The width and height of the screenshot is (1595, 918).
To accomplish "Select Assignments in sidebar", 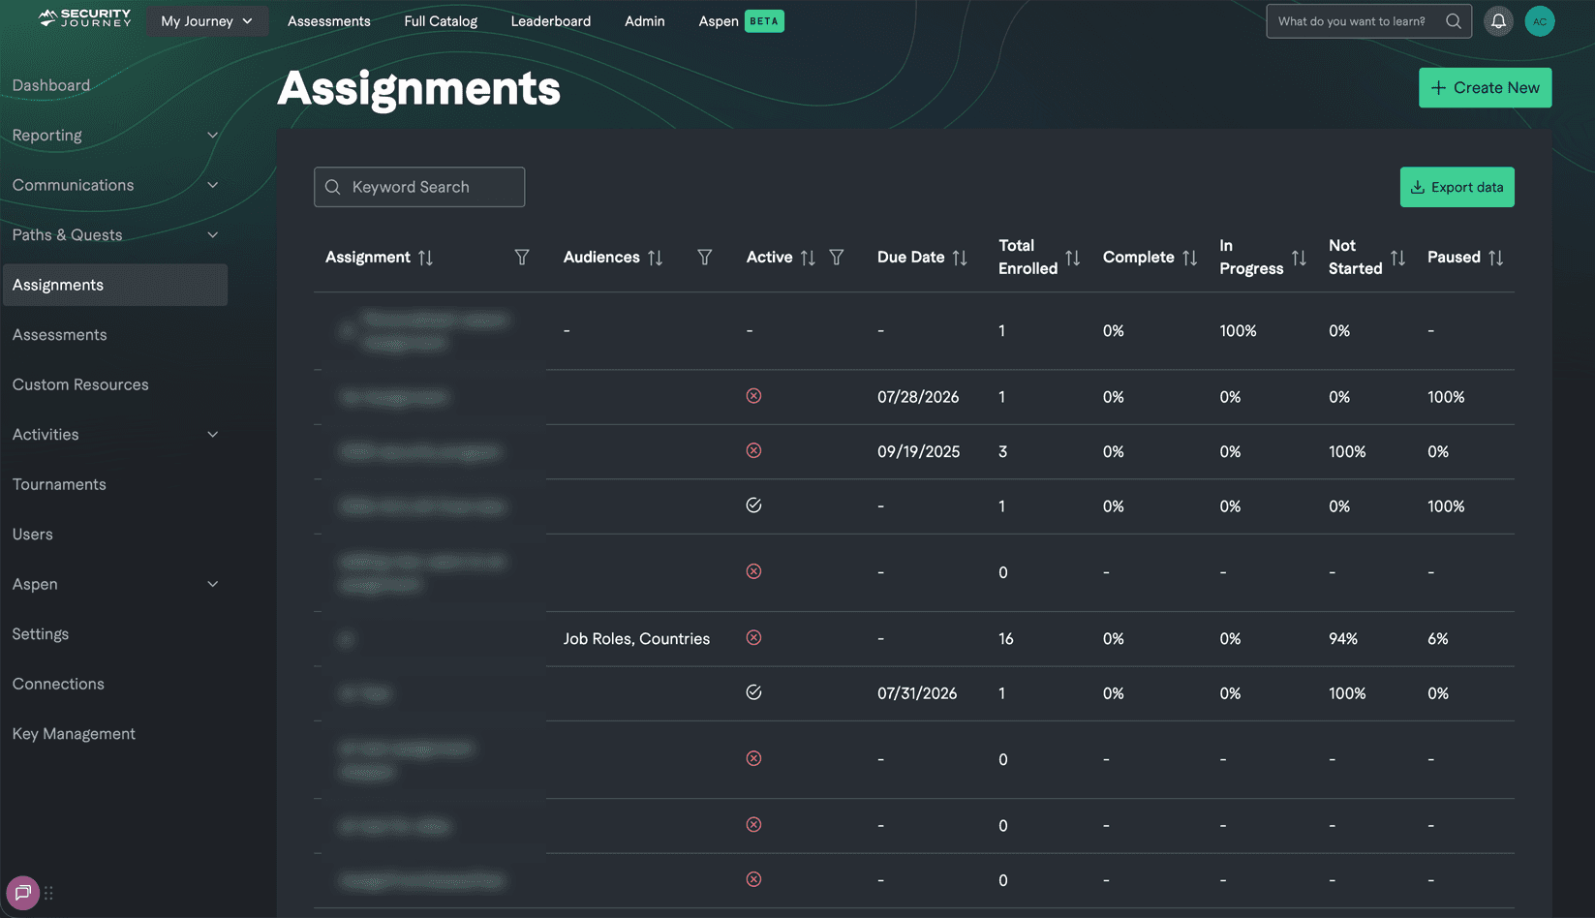I will (x=114, y=285).
